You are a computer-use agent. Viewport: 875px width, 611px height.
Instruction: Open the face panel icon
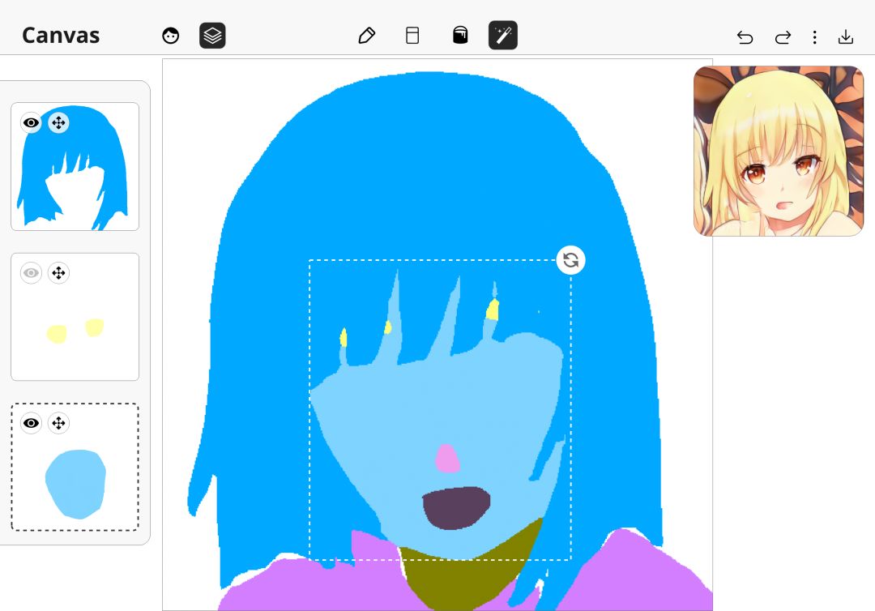click(x=170, y=36)
